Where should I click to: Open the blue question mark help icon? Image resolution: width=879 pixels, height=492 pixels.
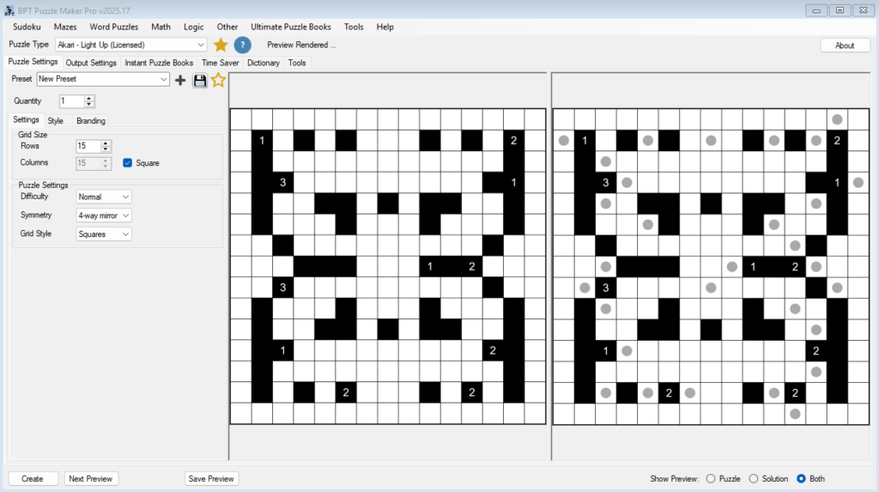pos(243,45)
